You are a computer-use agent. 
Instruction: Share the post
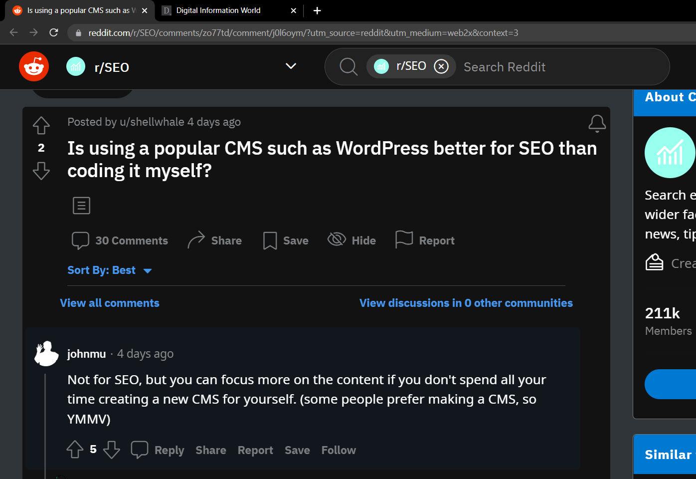(x=214, y=240)
